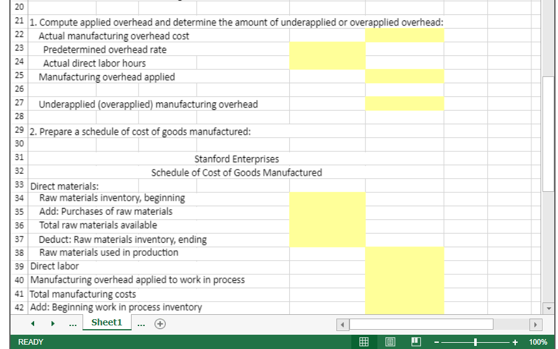Image resolution: width=558 pixels, height=349 pixels.
Task: Click 'Deduct: Raw materials inventory, ending' label
Action: click(122, 239)
